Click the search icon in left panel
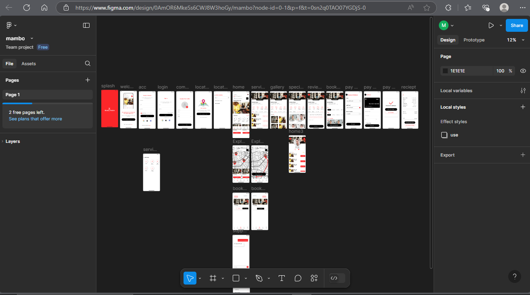The image size is (530, 295). [x=88, y=64]
